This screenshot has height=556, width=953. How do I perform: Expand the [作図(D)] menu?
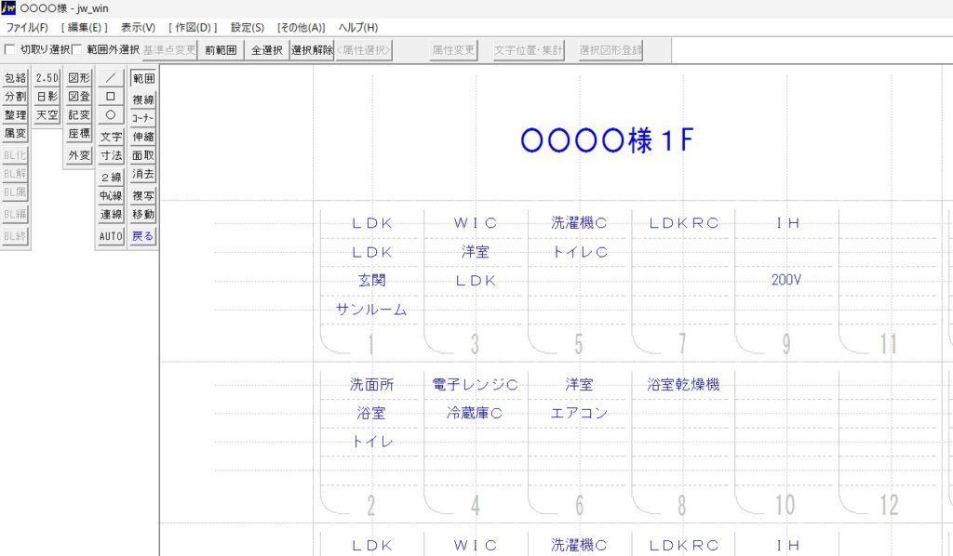click(x=193, y=27)
